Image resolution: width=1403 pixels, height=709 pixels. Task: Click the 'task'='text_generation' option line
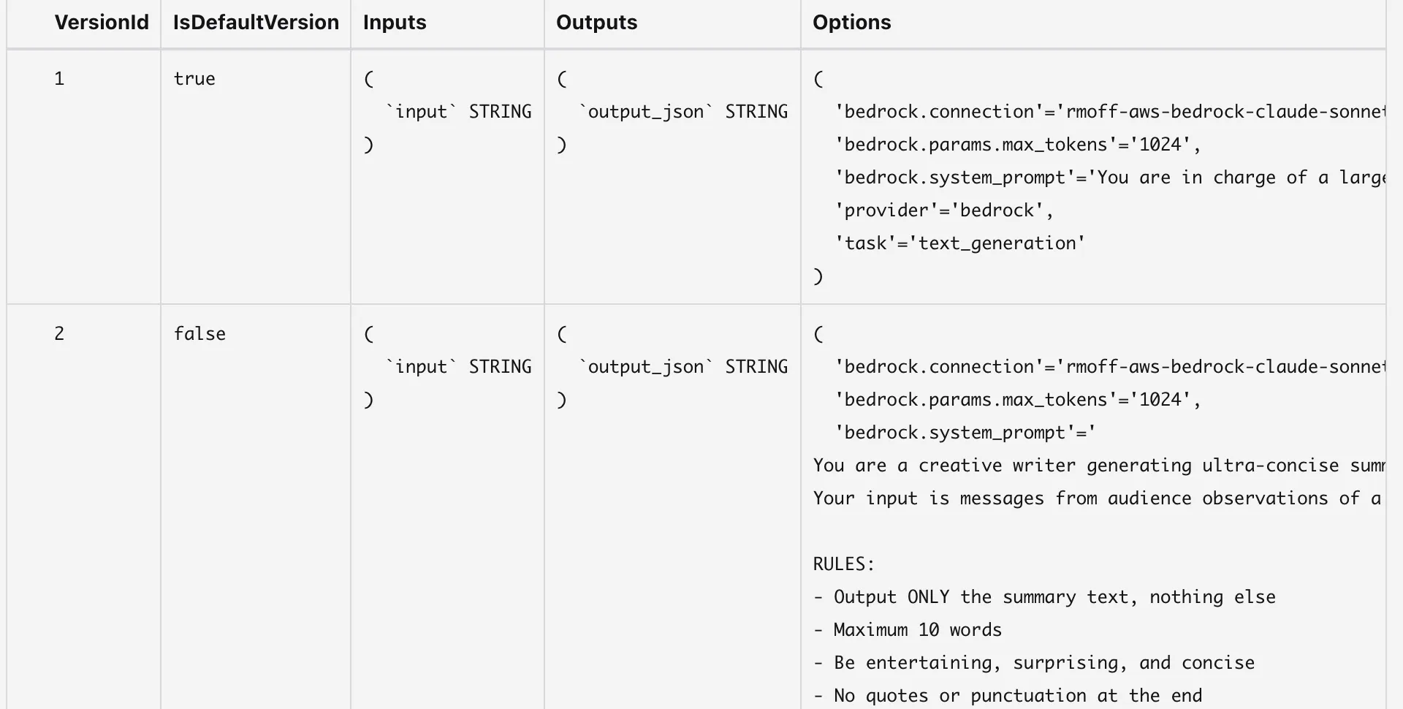pos(959,243)
